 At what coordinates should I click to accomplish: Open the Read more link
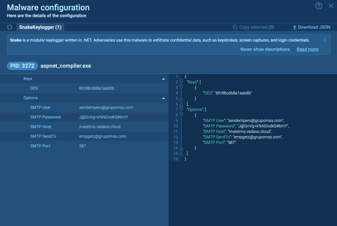tap(307, 49)
